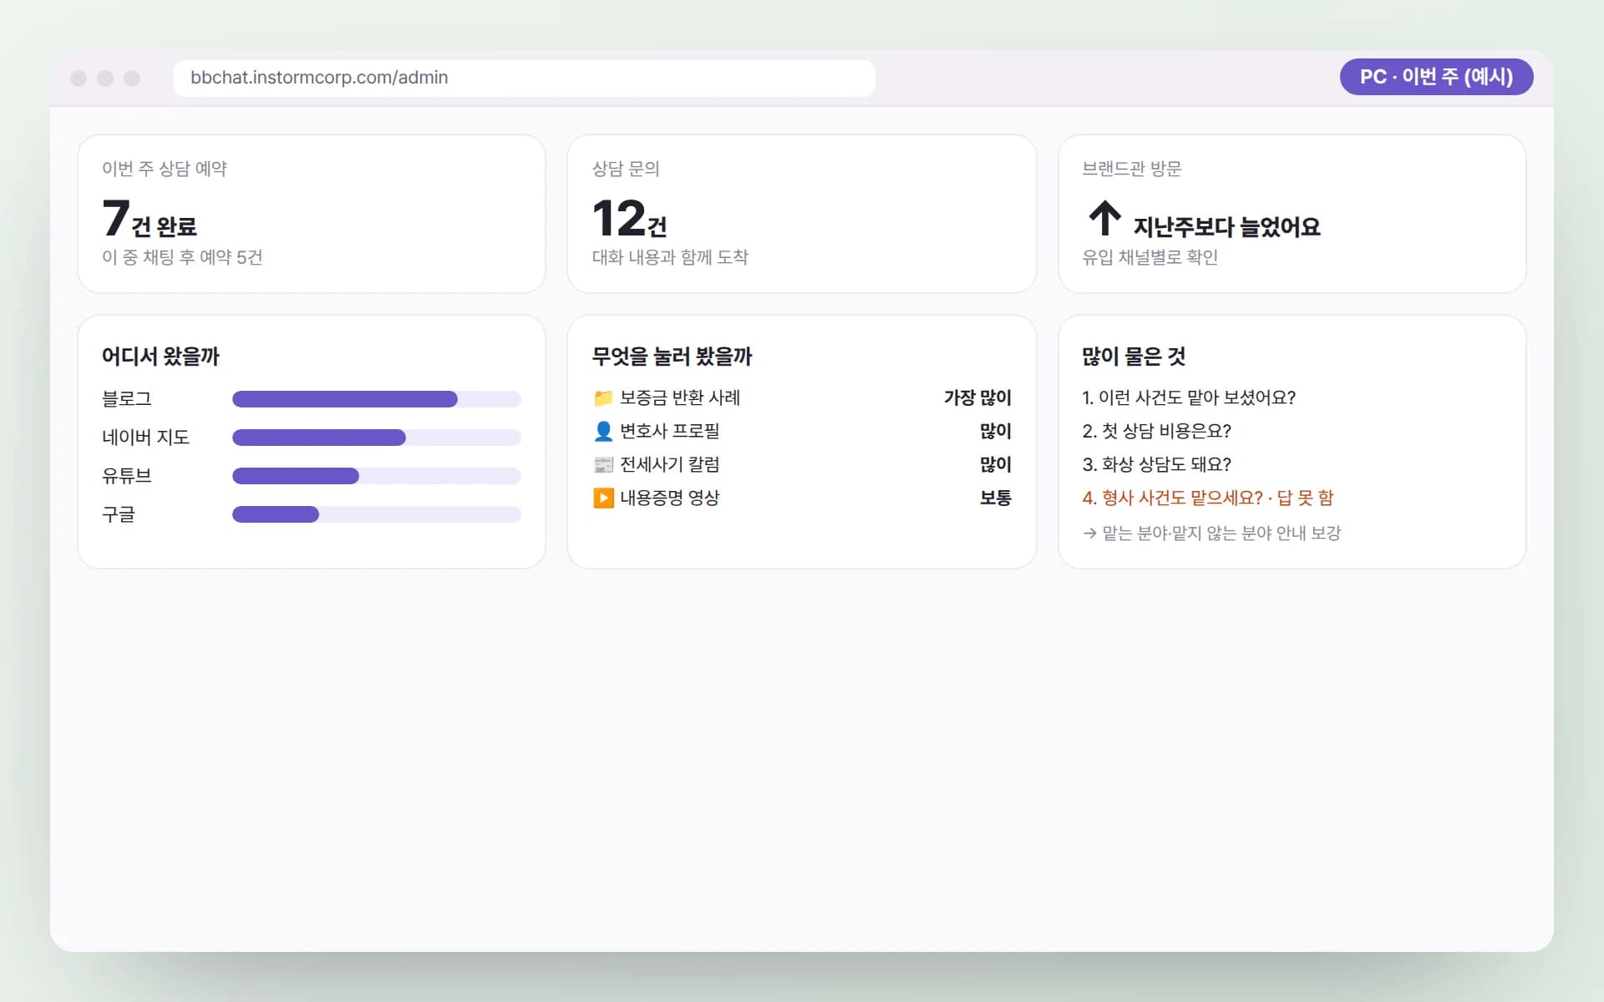Click the 어디서 왔을까 heading
1604x1002 pixels.
160,357
